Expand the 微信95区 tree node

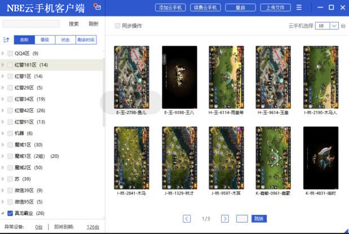click(x=3, y=202)
